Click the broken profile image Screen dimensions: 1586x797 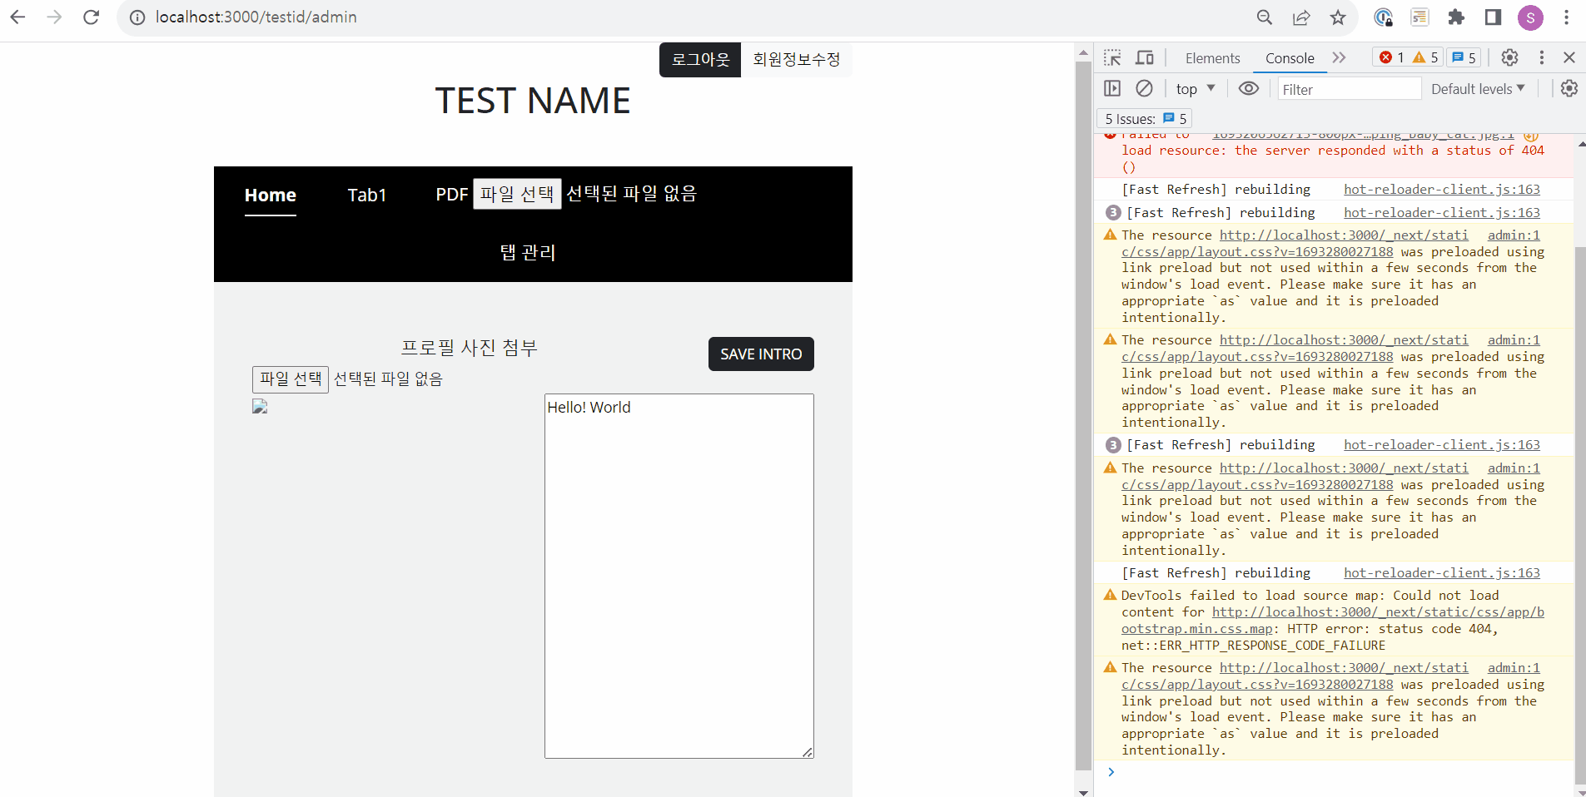tap(260, 406)
